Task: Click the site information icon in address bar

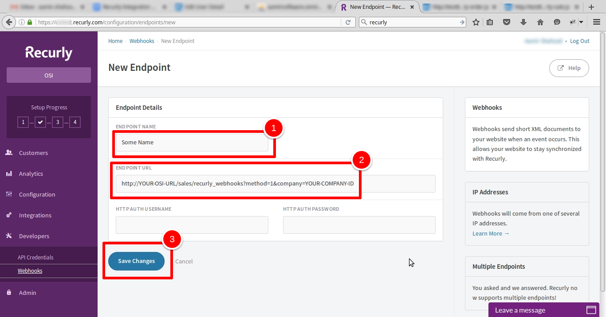Action: [22, 22]
